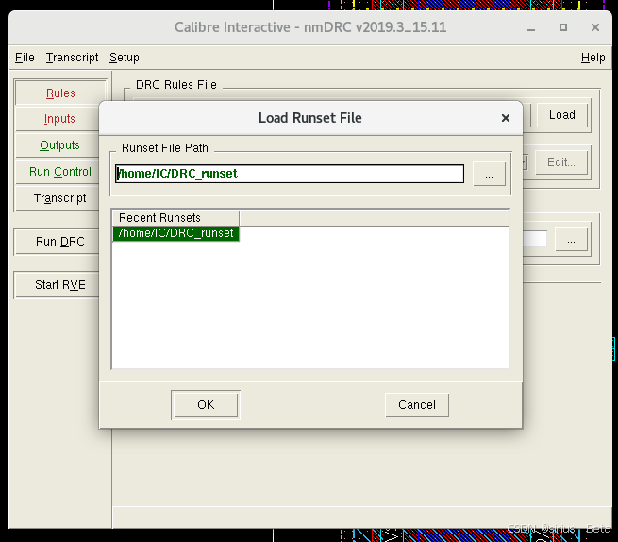The image size is (618, 542).
Task: Select the Rules tab in sidebar
Action: click(x=60, y=93)
